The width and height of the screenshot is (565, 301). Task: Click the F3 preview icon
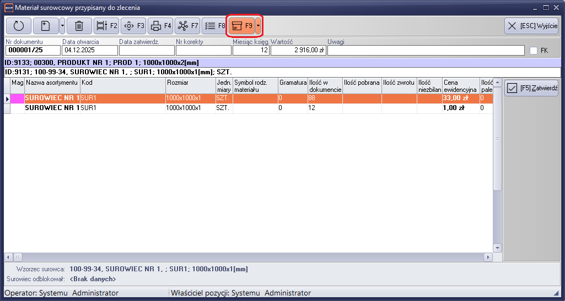tap(133, 26)
